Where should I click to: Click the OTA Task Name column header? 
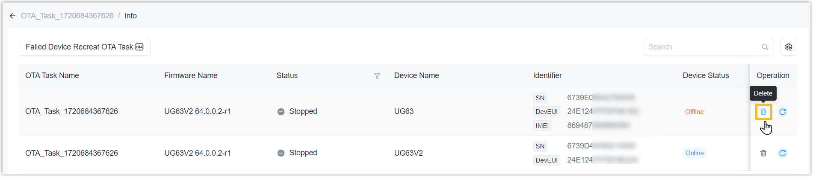pyautogui.click(x=52, y=75)
